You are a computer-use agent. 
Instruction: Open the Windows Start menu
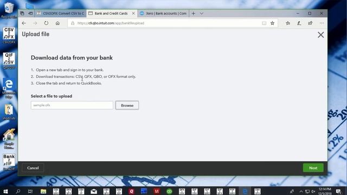5,191
